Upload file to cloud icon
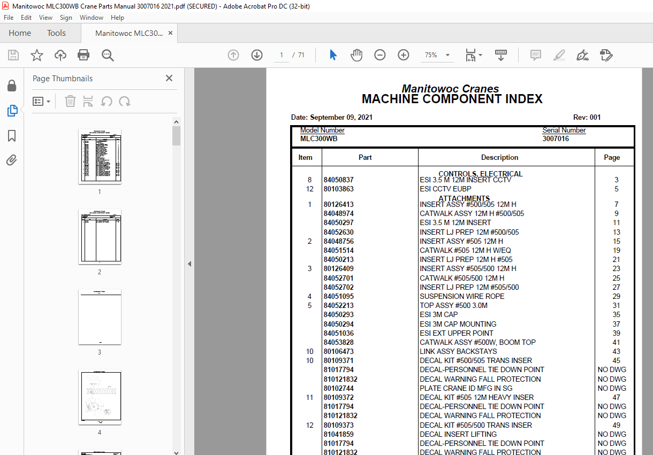 tap(60, 55)
